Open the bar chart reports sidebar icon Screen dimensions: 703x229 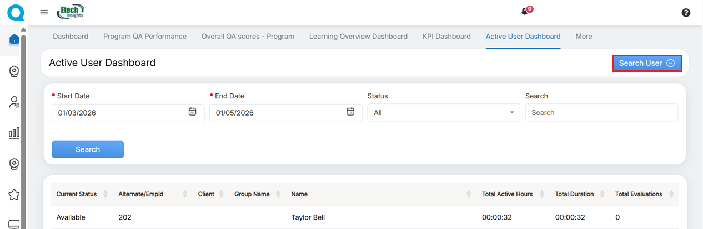click(14, 133)
